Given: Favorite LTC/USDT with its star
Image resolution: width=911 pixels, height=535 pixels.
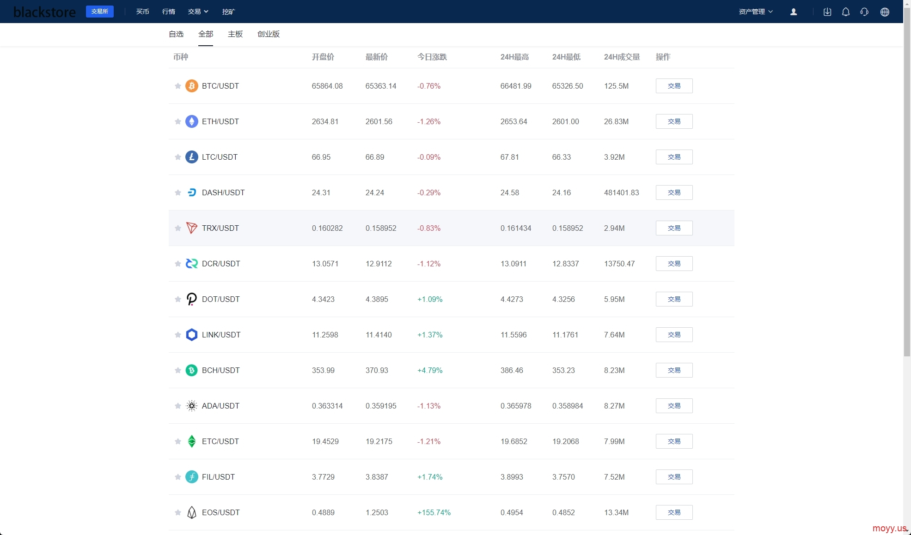Looking at the screenshot, I should click(x=177, y=157).
